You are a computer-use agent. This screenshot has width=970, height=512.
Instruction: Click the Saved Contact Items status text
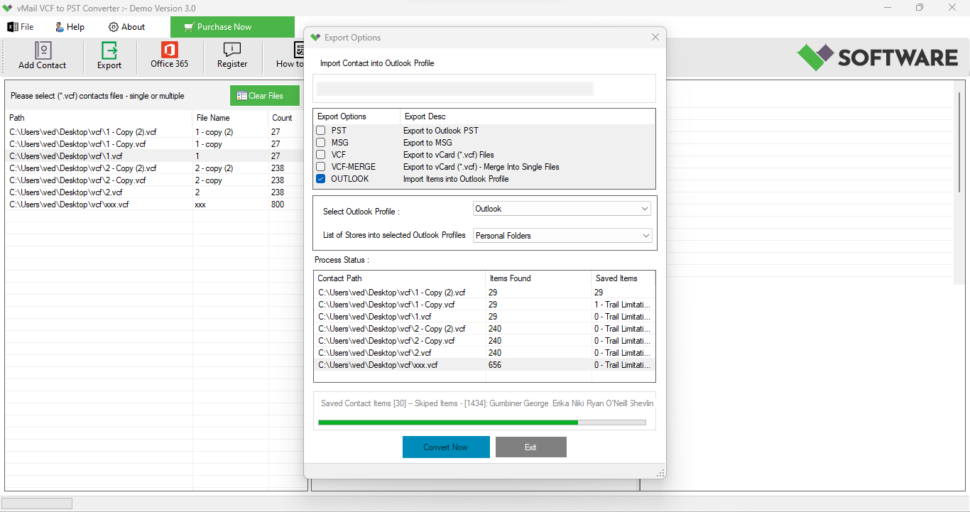487,403
